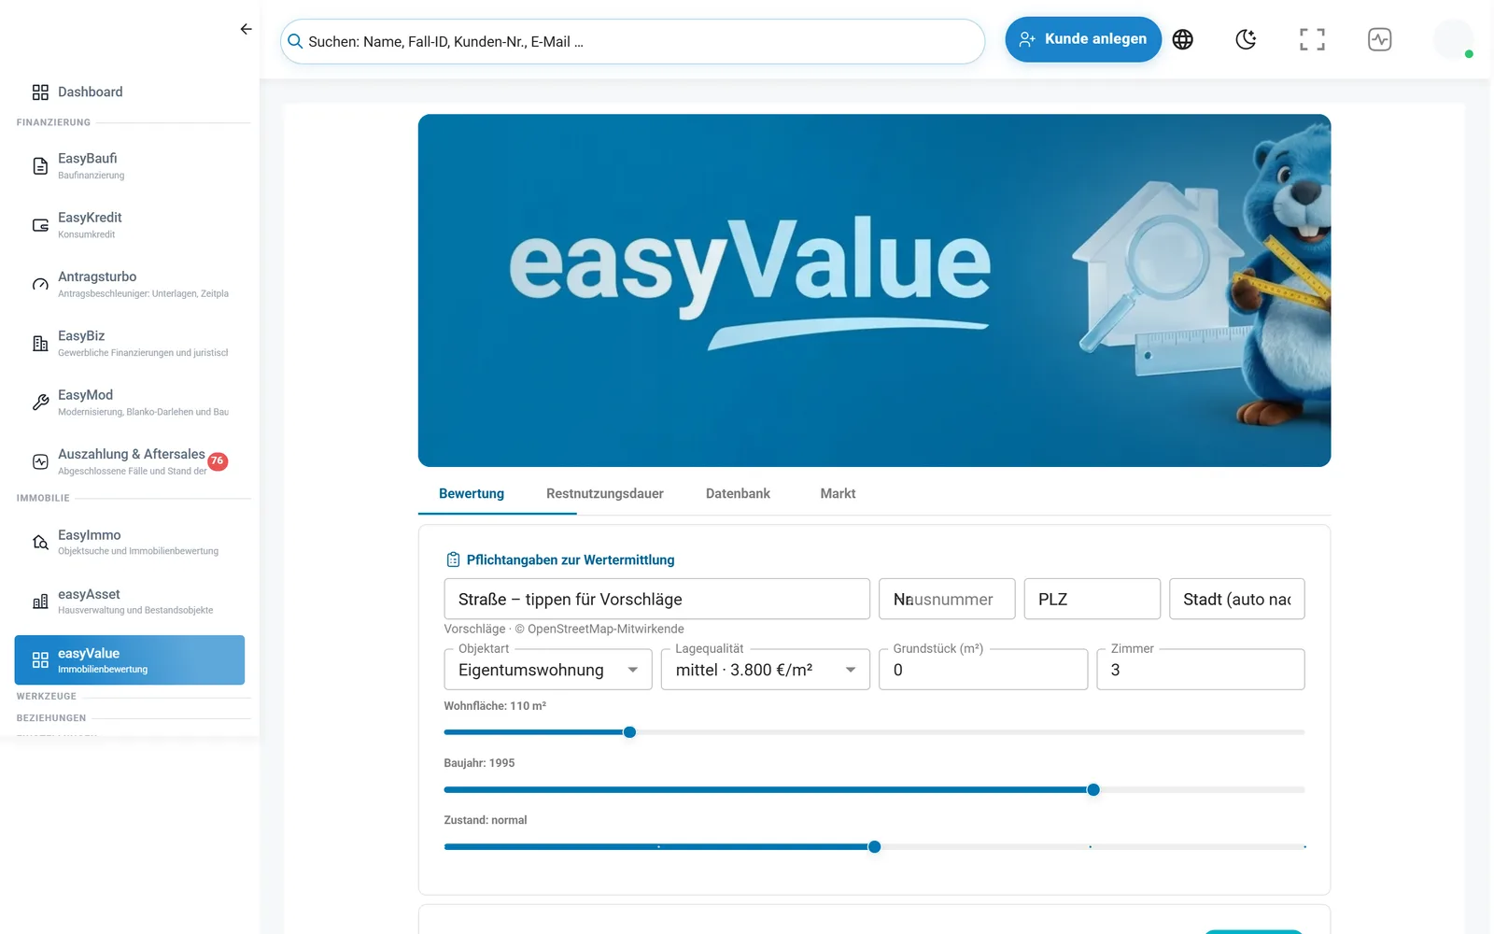
Task: Click the easyAsset buildings icon
Action: (x=40, y=601)
